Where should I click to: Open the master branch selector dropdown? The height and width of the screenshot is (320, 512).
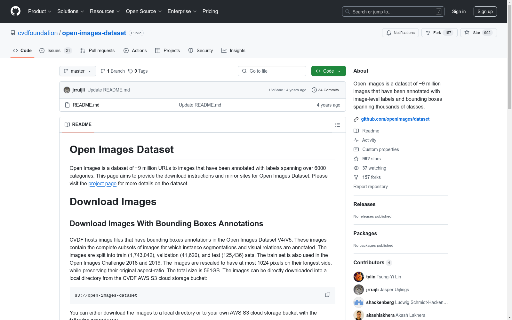[x=78, y=71]
